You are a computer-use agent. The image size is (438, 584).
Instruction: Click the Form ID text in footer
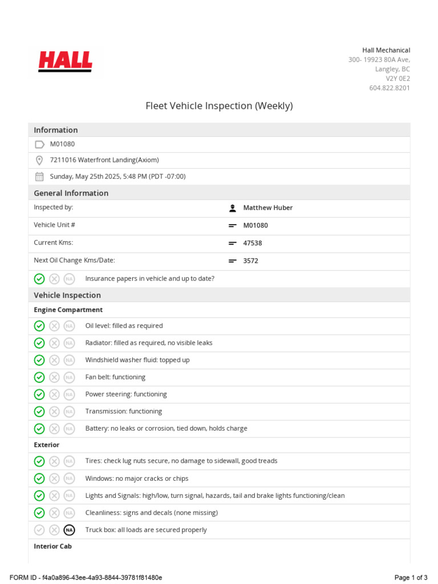(x=86, y=577)
